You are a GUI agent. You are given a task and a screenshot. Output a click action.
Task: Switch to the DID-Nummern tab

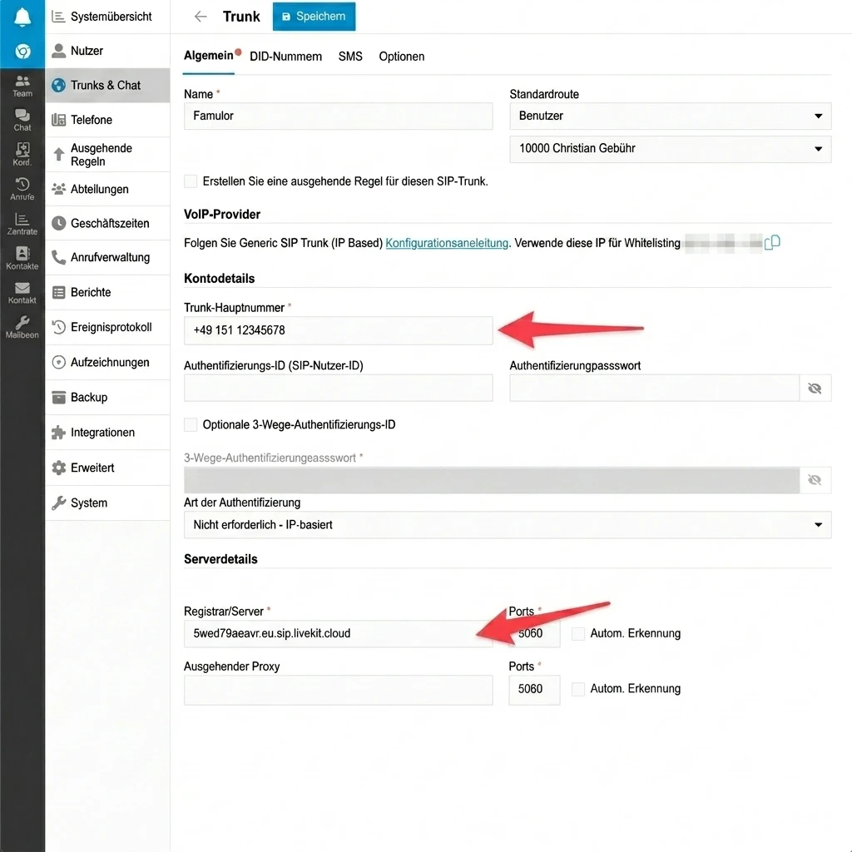point(286,57)
